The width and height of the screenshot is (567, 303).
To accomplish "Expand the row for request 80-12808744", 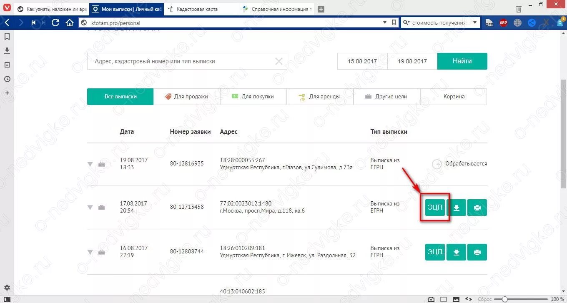I will pyautogui.click(x=90, y=252).
